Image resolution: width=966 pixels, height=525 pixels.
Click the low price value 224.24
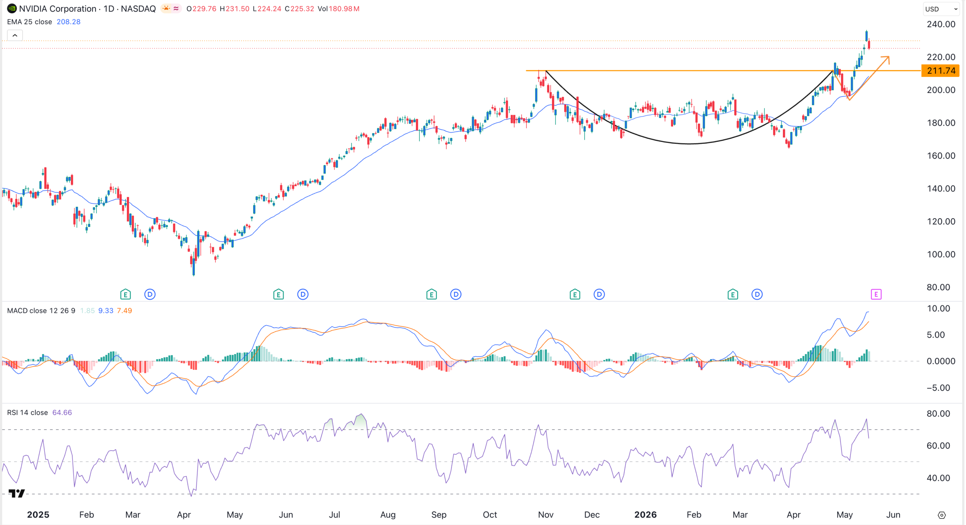click(x=269, y=9)
